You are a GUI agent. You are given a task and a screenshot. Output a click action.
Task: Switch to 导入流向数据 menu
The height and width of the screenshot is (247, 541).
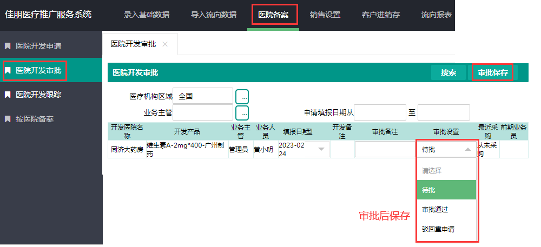pyautogui.click(x=213, y=15)
